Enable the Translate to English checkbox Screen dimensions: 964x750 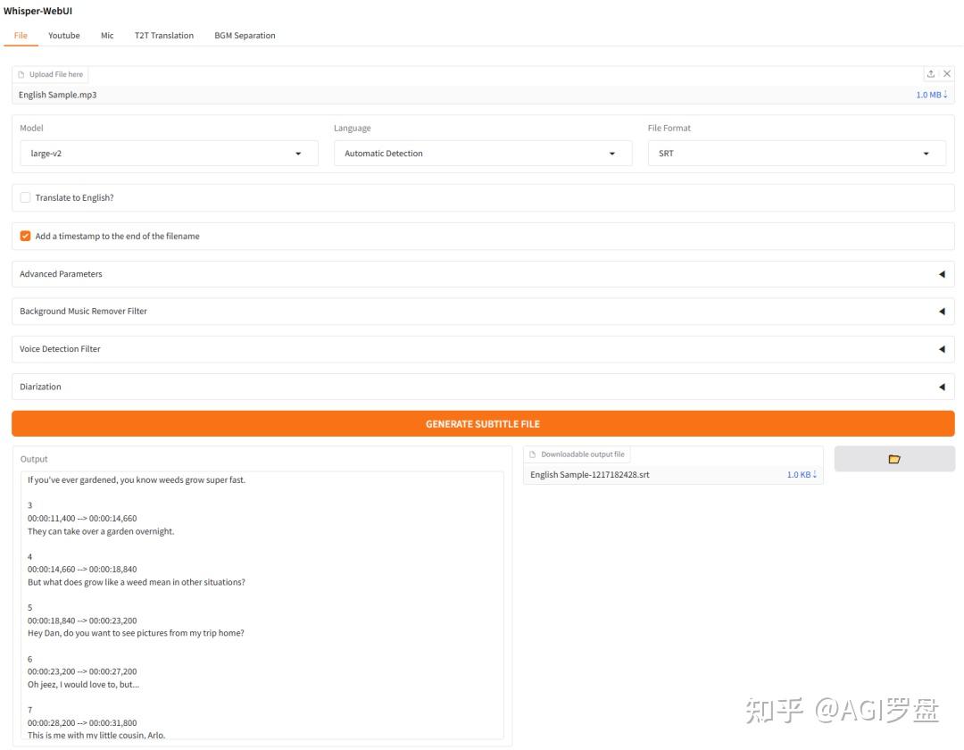[x=25, y=197]
